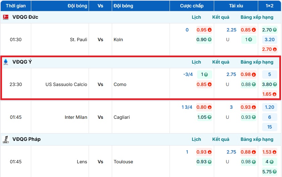The image size is (282, 177).
Task: Choose Inter Milan win odds 1.20
Action: pos(270,107)
